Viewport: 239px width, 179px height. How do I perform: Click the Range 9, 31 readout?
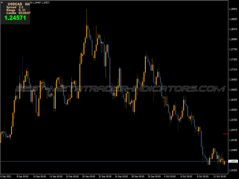(15, 10)
